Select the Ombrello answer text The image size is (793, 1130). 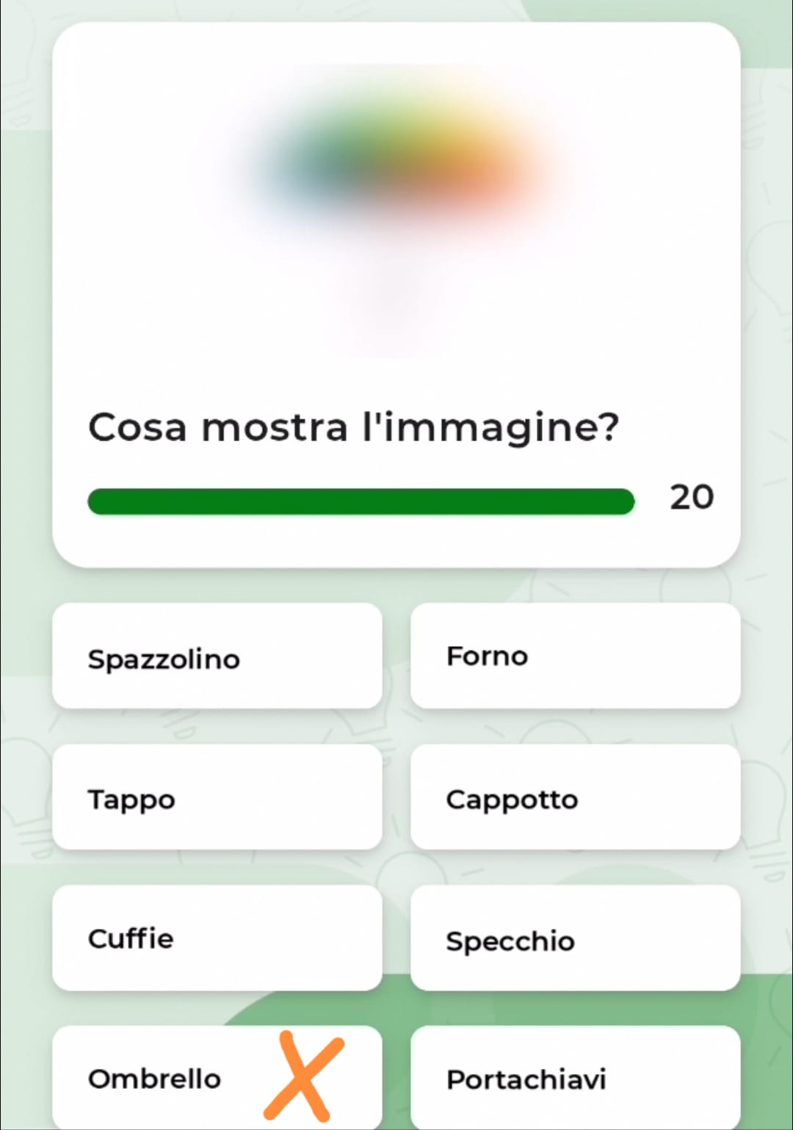(154, 1079)
